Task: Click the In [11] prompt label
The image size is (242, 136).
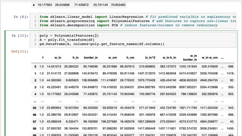Action: (x=20, y=36)
